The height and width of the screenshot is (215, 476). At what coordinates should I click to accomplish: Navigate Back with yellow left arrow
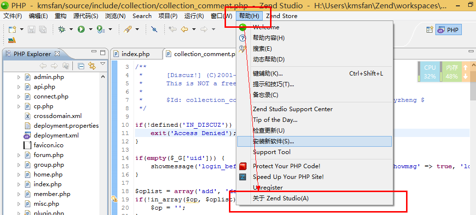(184, 29)
